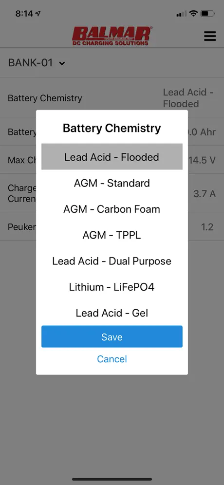Select AGM - TPPL from the list

pos(112,235)
